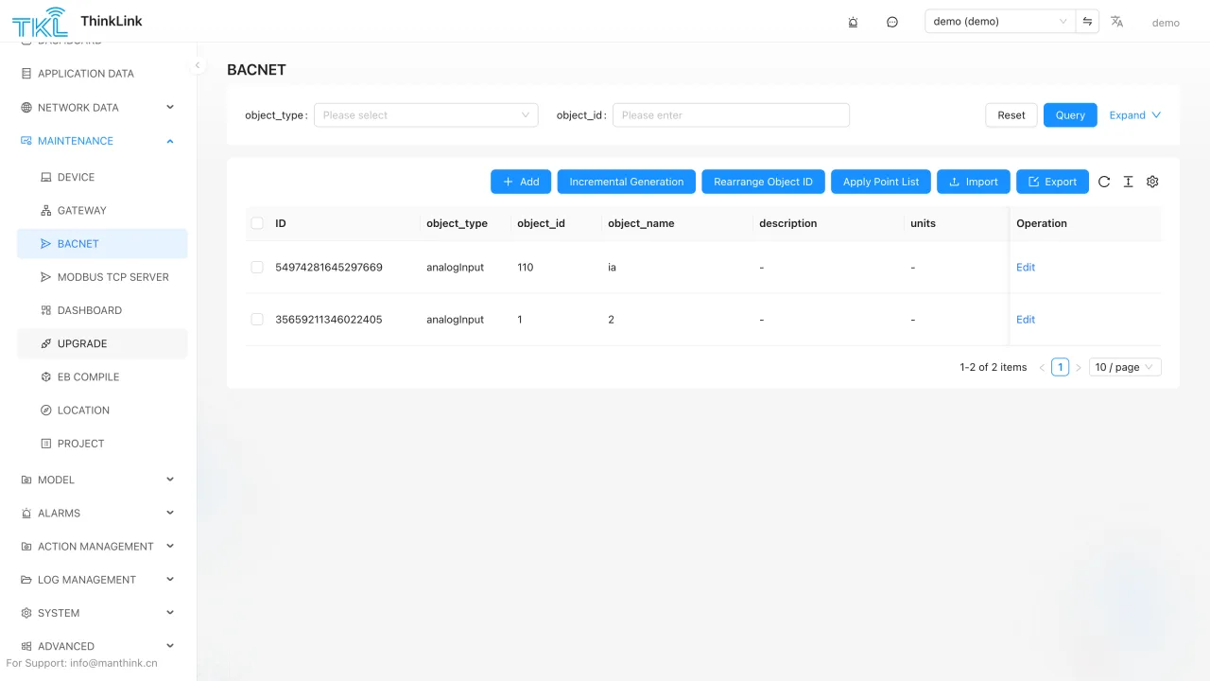
Task: Expand the Network Data menu chevron
Action: point(170,107)
